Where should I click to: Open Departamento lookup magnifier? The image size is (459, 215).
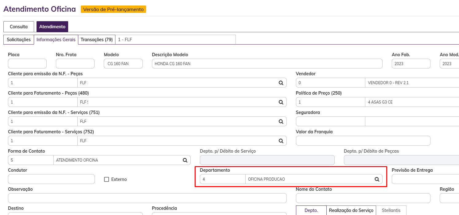[377, 179]
